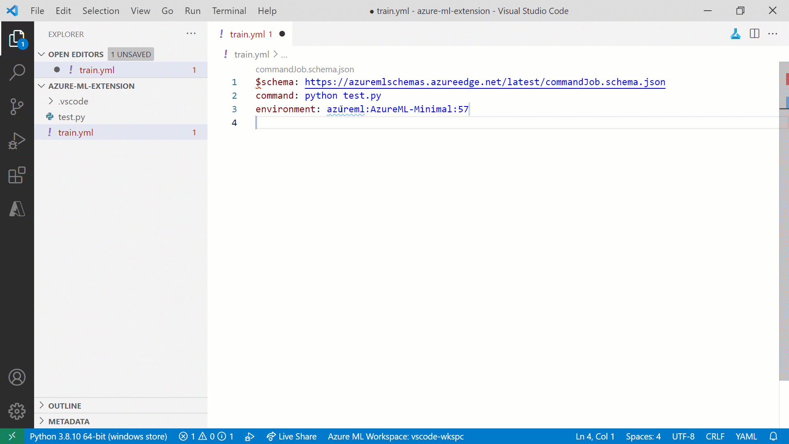Expand the METADATA section in sidebar
The width and height of the screenshot is (789, 444).
point(69,421)
